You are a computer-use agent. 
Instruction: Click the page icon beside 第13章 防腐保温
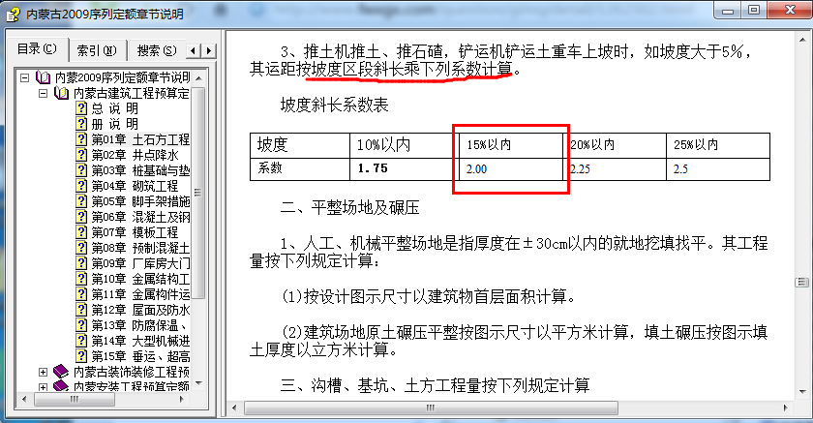click(x=81, y=325)
